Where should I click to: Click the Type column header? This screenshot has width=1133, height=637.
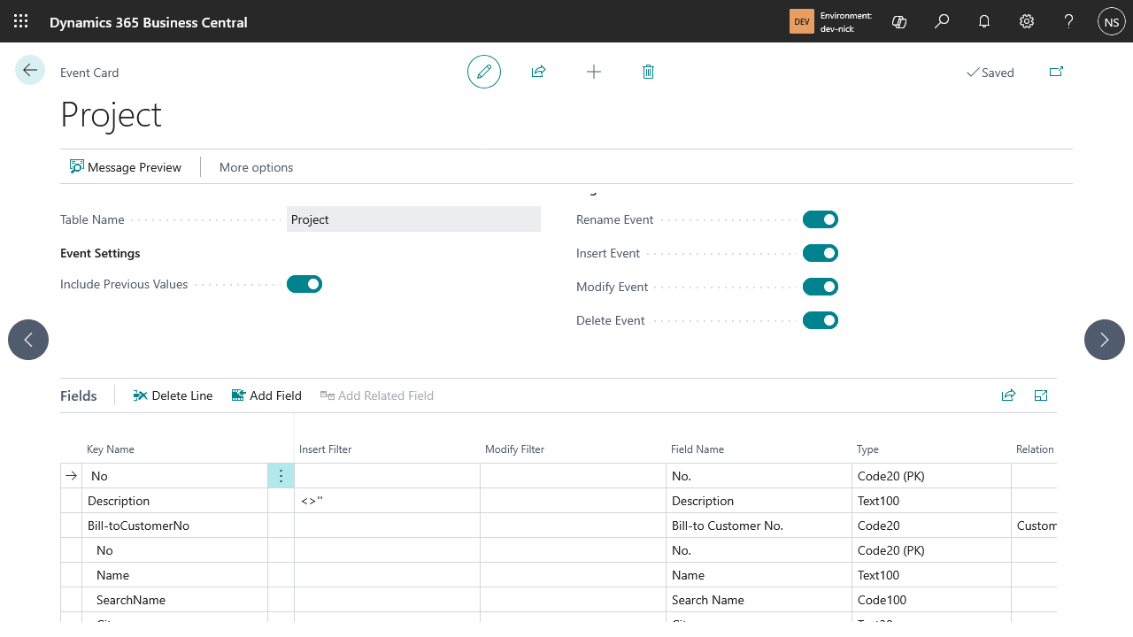tap(867, 449)
